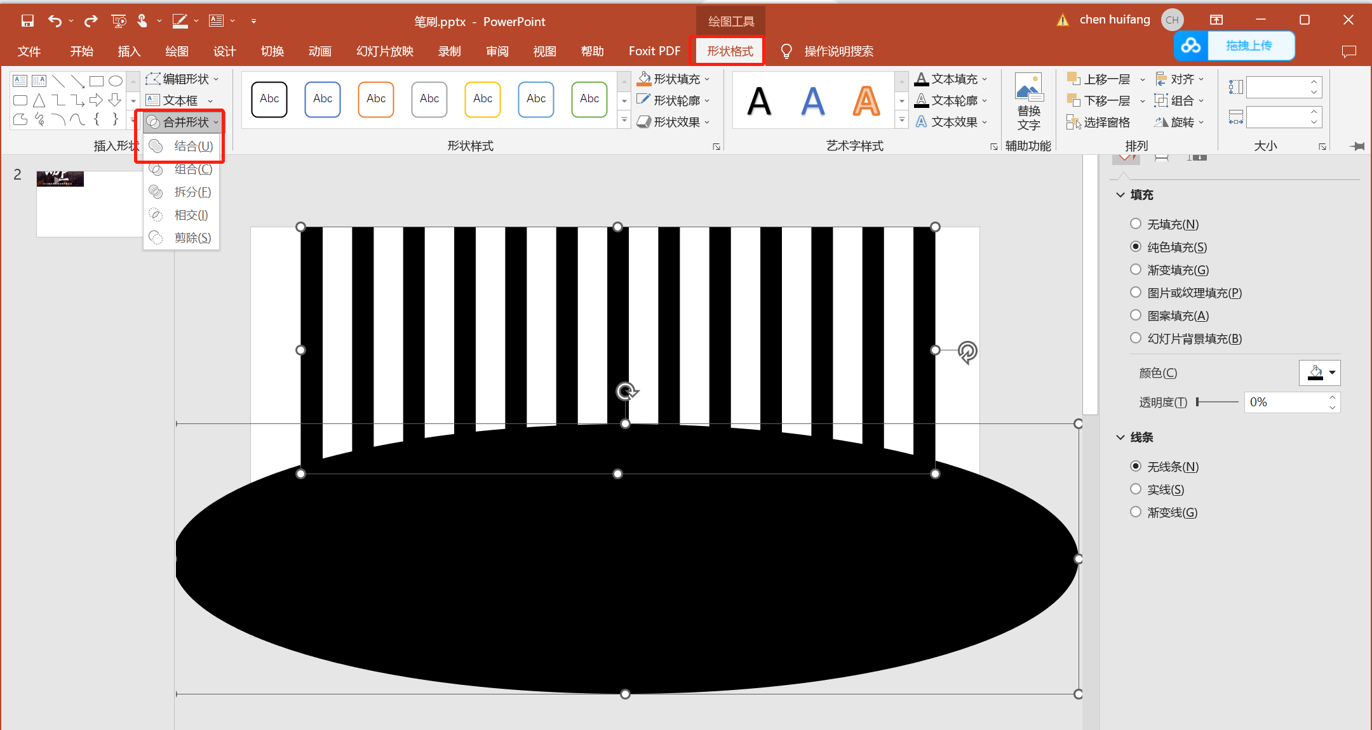Select the text box shape icon in the gallery
This screenshot has height=730, width=1372.
(x=20, y=81)
